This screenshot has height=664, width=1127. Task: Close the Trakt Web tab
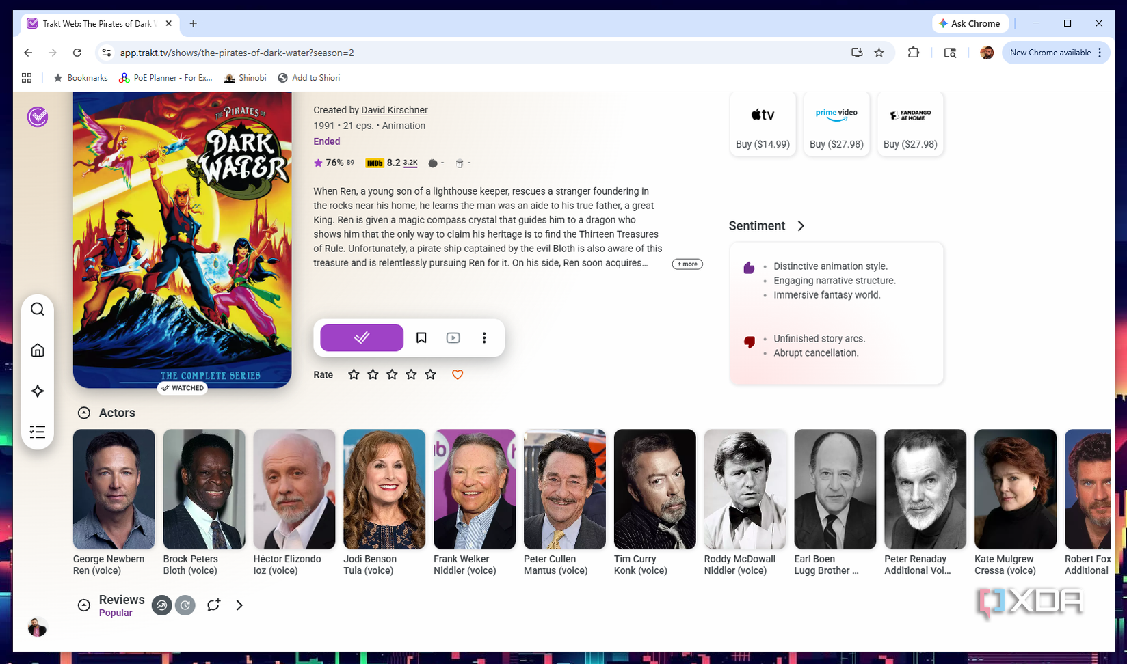click(169, 23)
